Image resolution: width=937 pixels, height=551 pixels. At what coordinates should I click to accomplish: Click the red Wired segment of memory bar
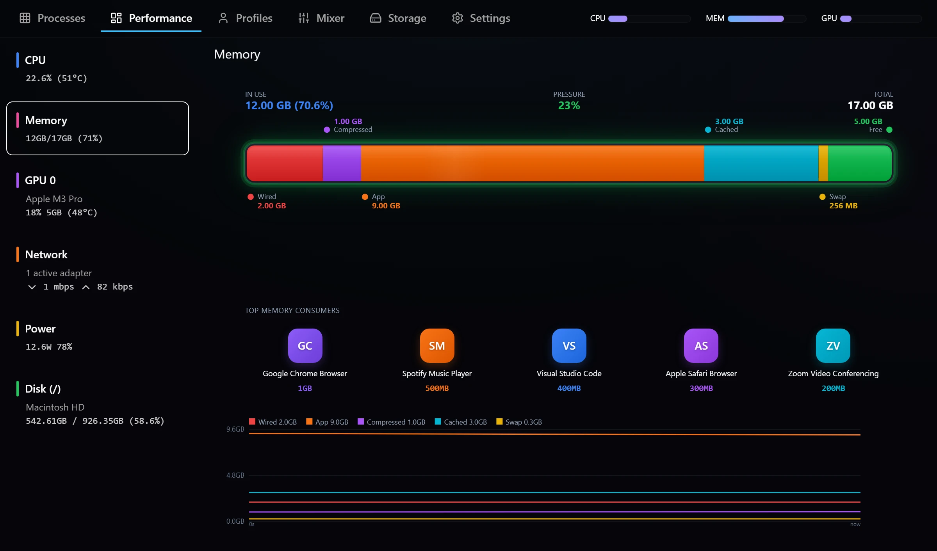285,163
